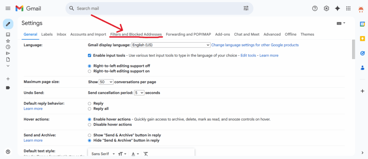The image size is (368, 159).
Task: Click the search magnifier icon
Action: (72, 9)
